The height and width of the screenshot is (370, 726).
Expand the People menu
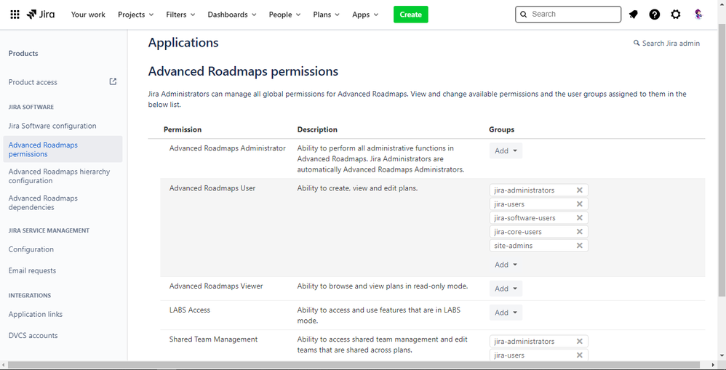284,15
